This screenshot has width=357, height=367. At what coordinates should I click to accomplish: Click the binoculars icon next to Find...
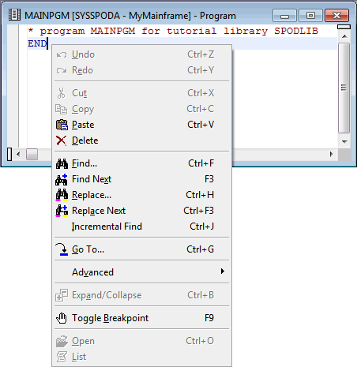[x=62, y=163]
